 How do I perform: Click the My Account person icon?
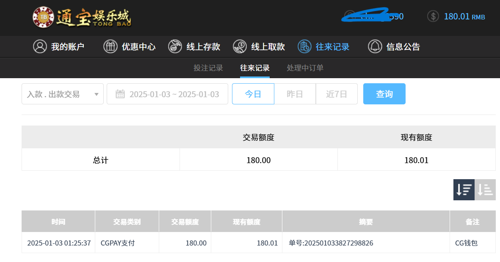click(40, 46)
